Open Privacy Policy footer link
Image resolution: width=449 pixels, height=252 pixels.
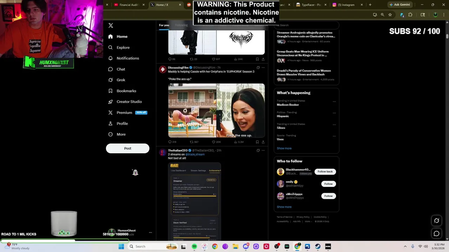tap(303, 217)
